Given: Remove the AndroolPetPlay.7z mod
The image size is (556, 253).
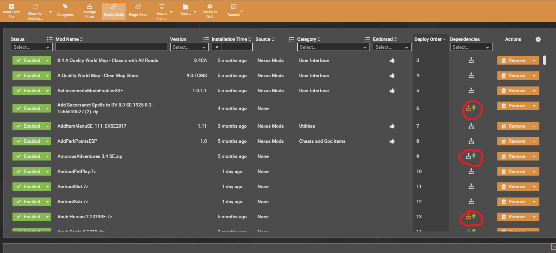Looking at the screenshot, I should 513,171.
